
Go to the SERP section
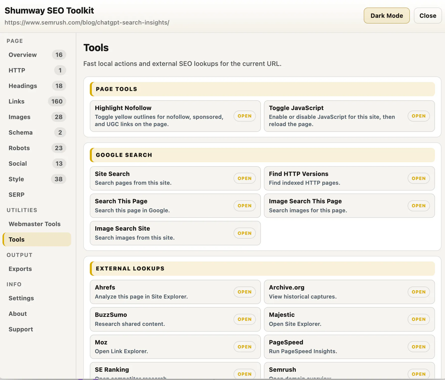point(37,195)
